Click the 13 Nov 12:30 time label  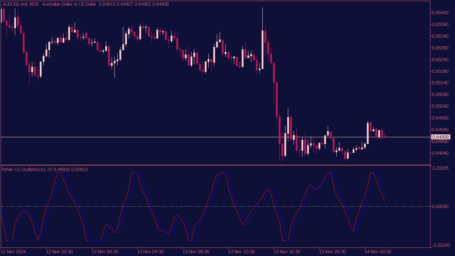pos(241,251)
